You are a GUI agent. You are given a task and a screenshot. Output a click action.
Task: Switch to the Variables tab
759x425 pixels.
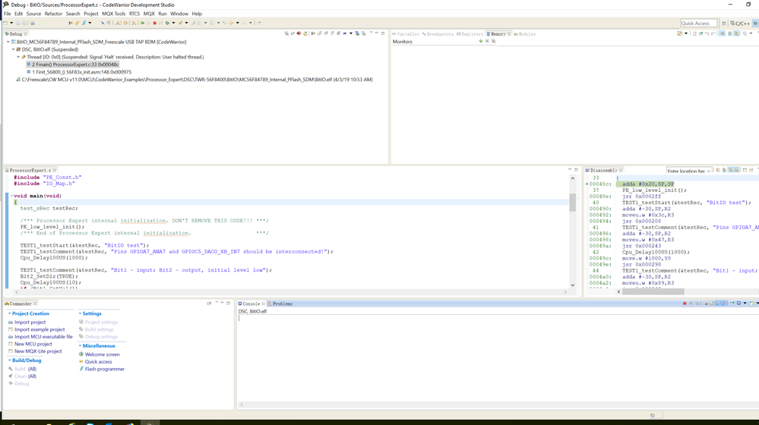pyautogui.click(x=406, y=34)
